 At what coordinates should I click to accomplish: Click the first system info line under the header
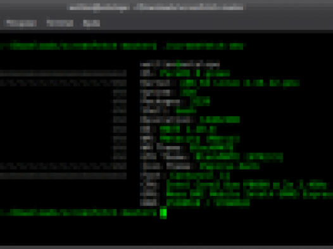[x=185, y=73]
